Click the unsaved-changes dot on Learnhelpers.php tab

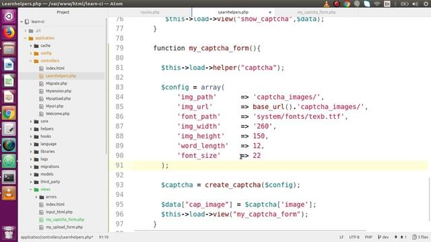tap(270, 12)
